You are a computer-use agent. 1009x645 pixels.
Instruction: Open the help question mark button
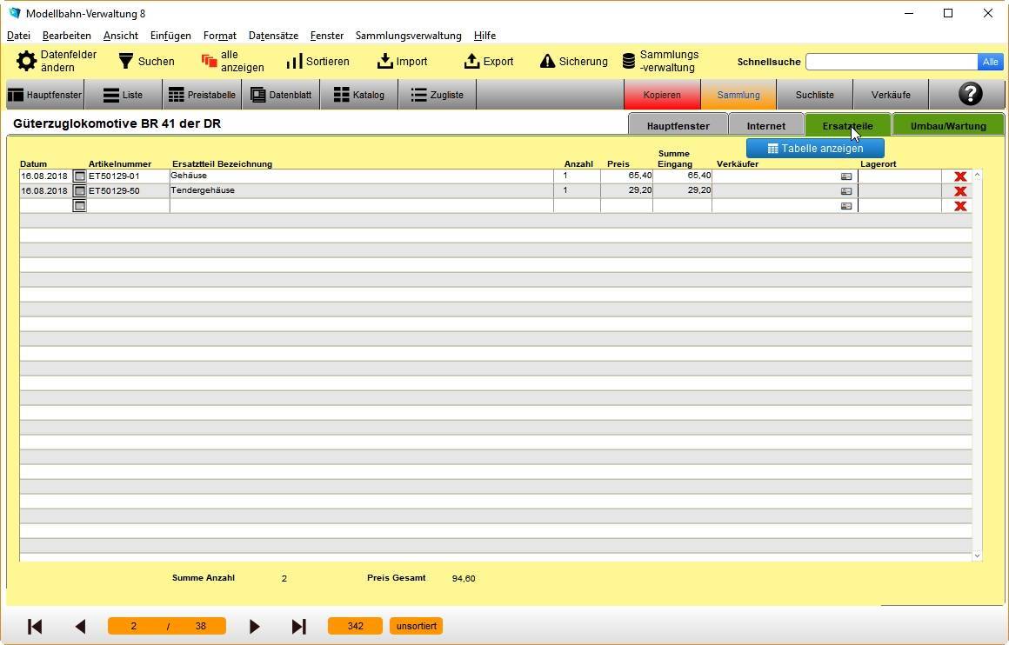click(x=969, y=95)
